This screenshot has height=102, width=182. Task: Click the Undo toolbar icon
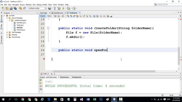(20, 8)
